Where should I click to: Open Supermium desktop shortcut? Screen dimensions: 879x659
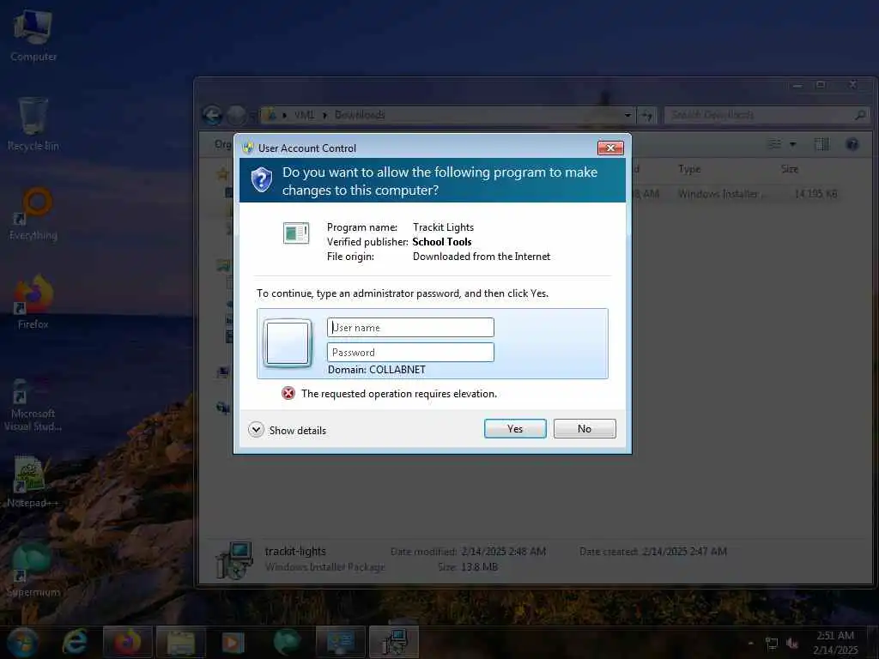click(33, 570)
